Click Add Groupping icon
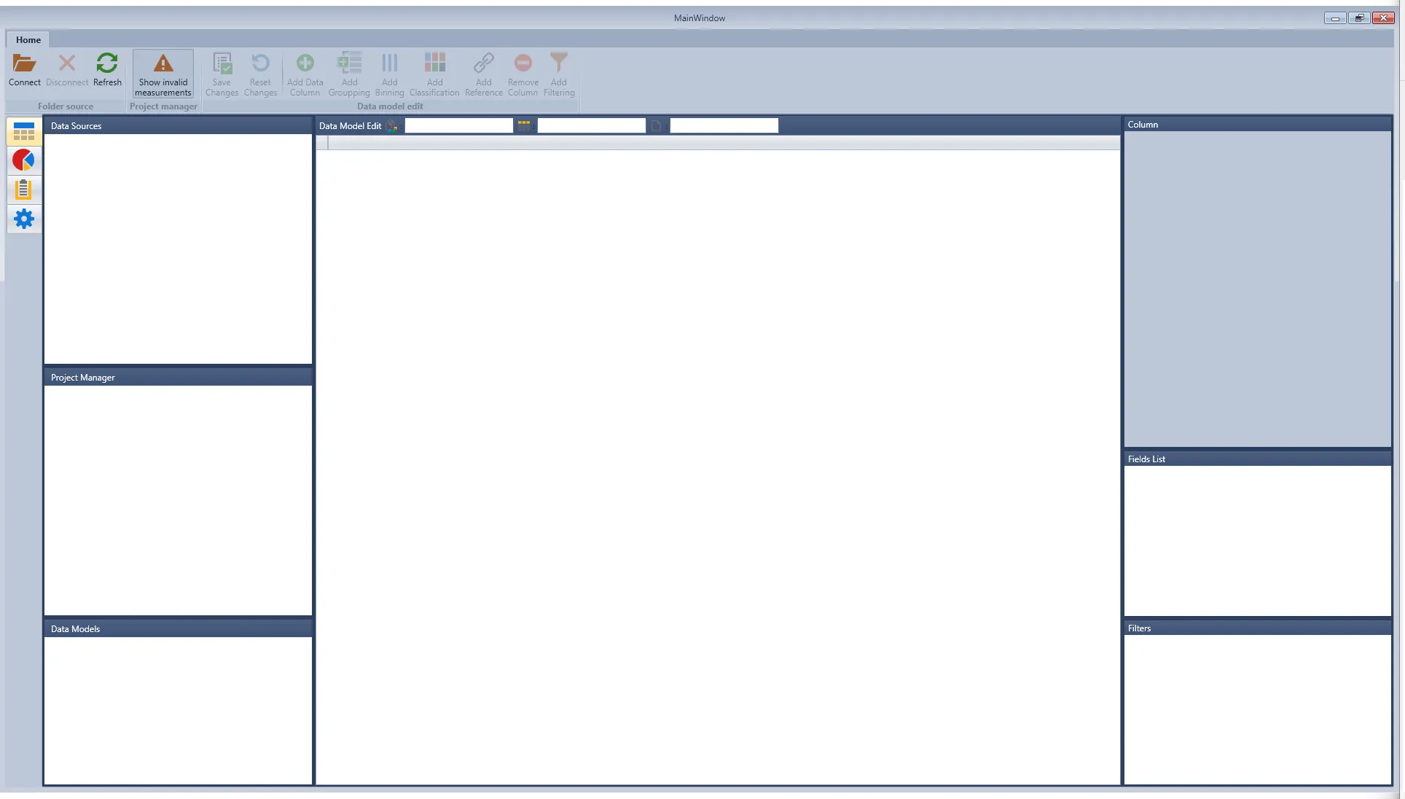This screenshot has width=1405, height=799. click(x=349, y=63)
